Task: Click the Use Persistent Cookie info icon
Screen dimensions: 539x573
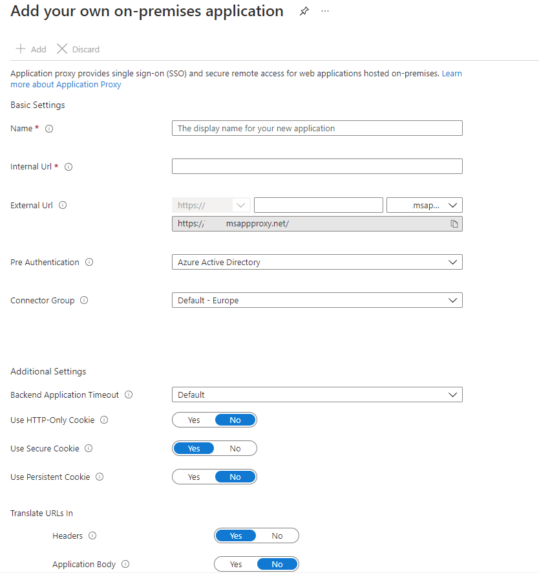Action: click(100, 477)
